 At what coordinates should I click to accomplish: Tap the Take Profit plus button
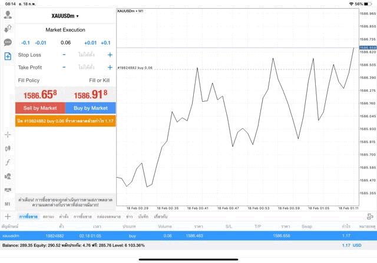pos(110,68)
